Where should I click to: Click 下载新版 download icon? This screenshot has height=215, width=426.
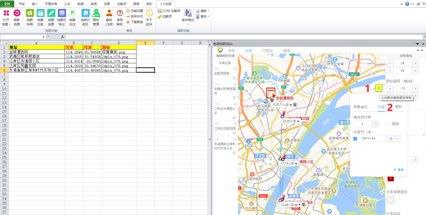(x=128, y=22)
